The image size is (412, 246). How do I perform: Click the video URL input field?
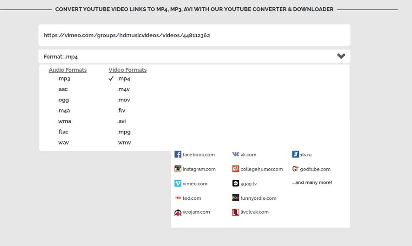tap(194, 35)
